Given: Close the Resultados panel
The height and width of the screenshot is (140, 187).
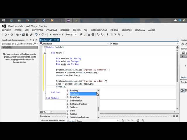Looking at the screenshot, I should point(177,116).
